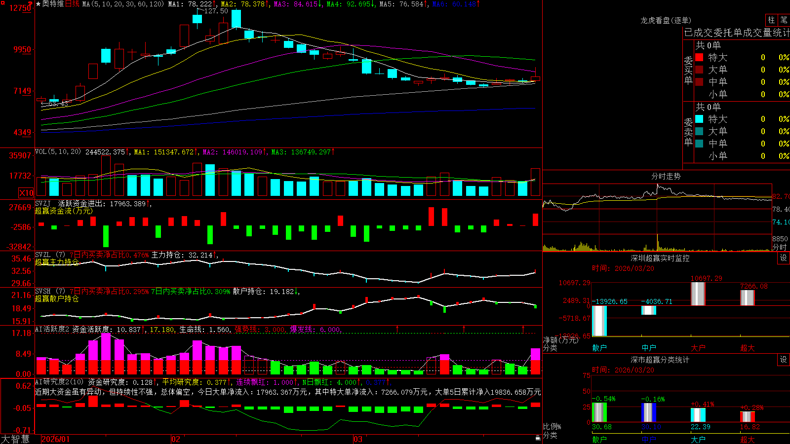The image size is (790, 444).
Task: Click the teal 中单 sell-order swatch
Action: point(699,144)
